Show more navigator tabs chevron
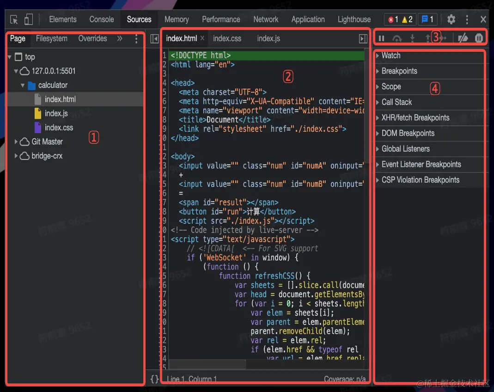Image resolution: width=494 pixels, height=392 pixels. click(x=120, y=38)
